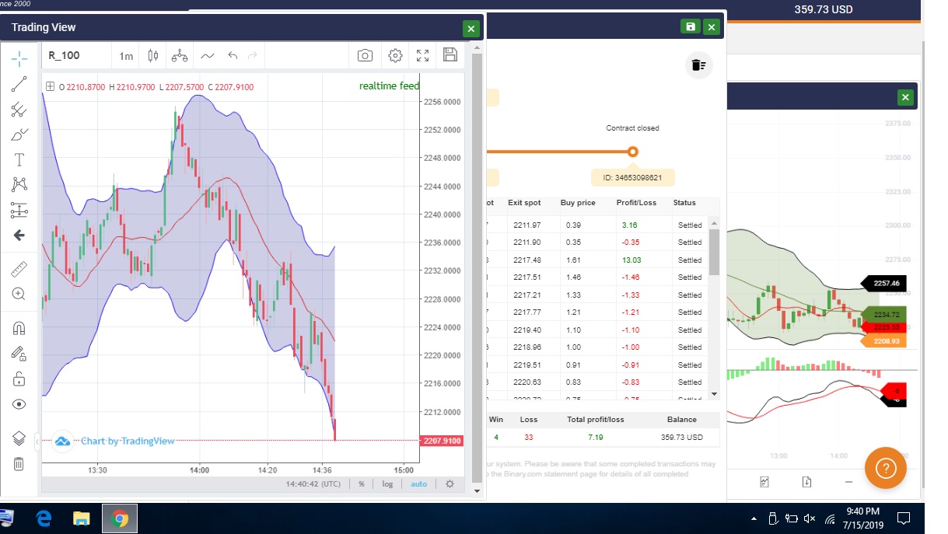Toggle magnet mode on the chart
Image resolution: width=948 pixels, height=534 pixels.
click(19, 328)
